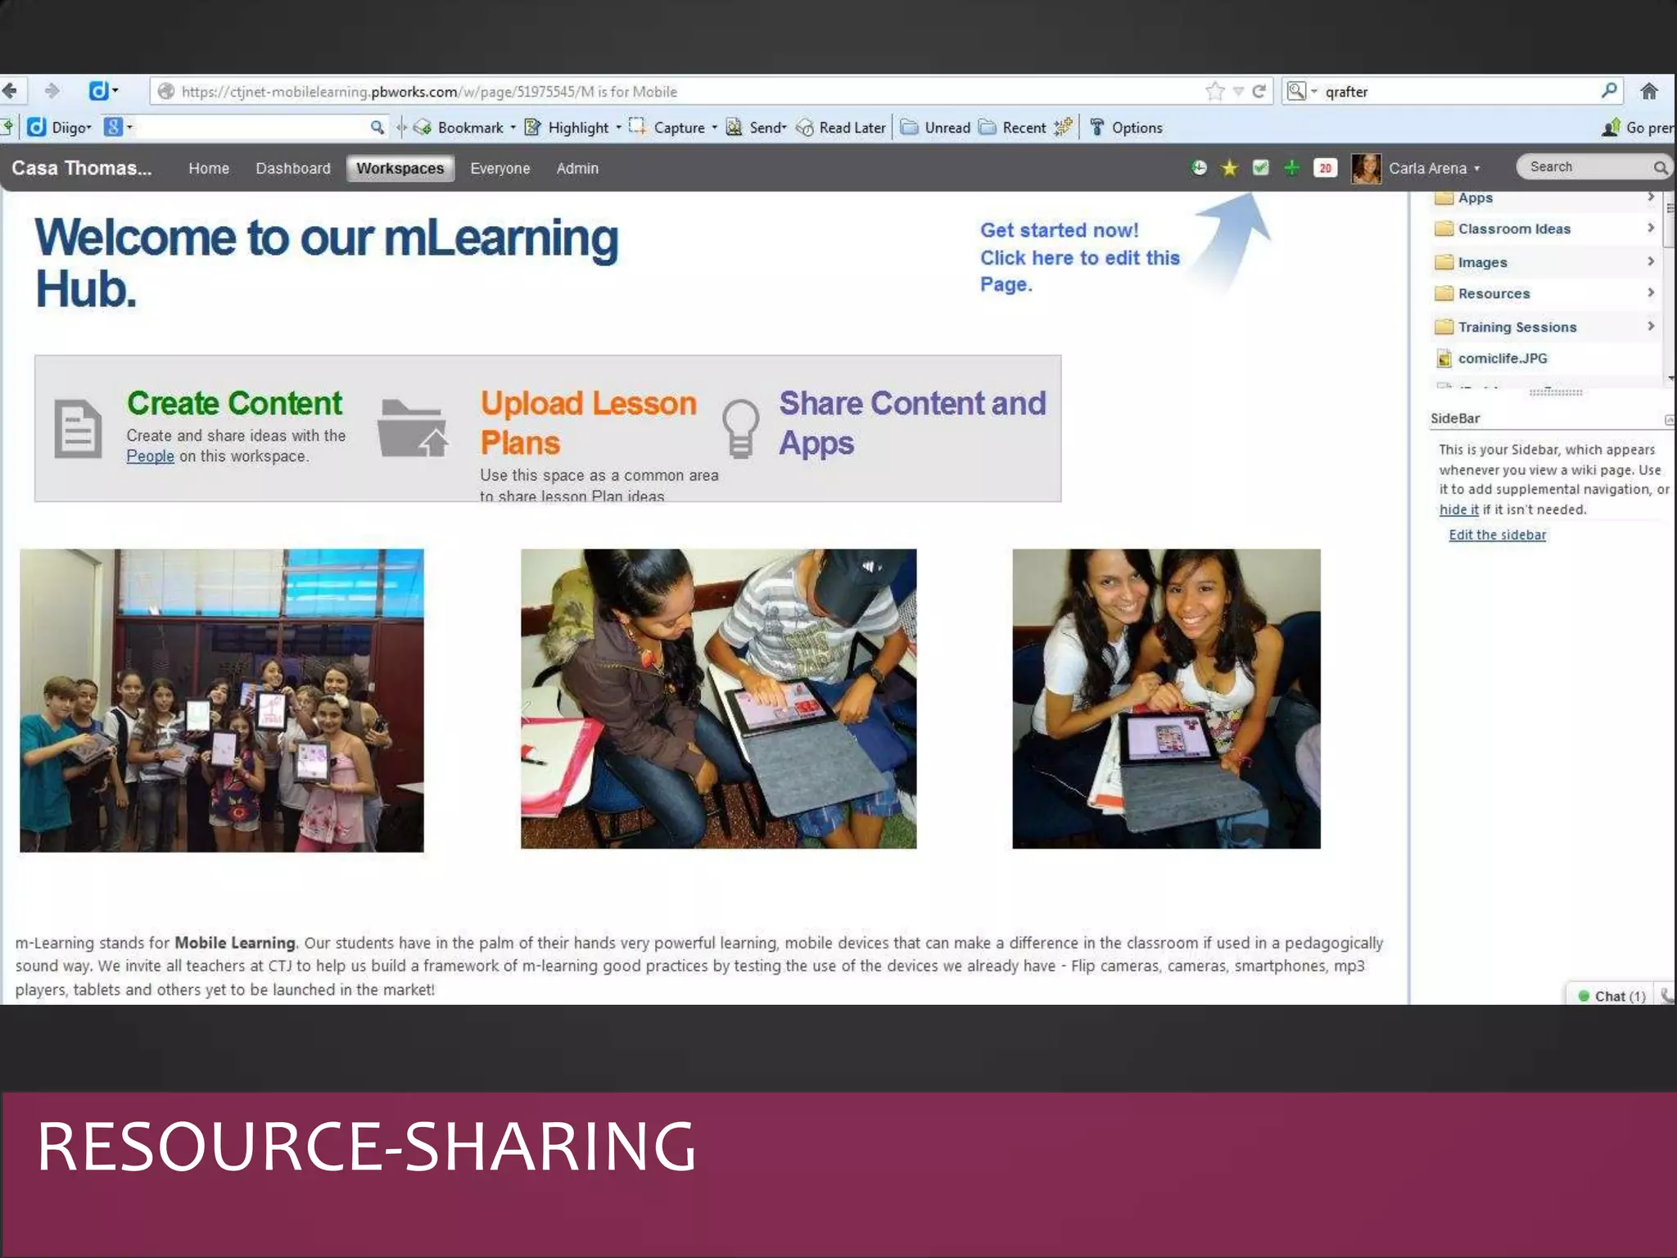
Task: Open photo of two students sharing a tablet
Action: tap(718, 699)
